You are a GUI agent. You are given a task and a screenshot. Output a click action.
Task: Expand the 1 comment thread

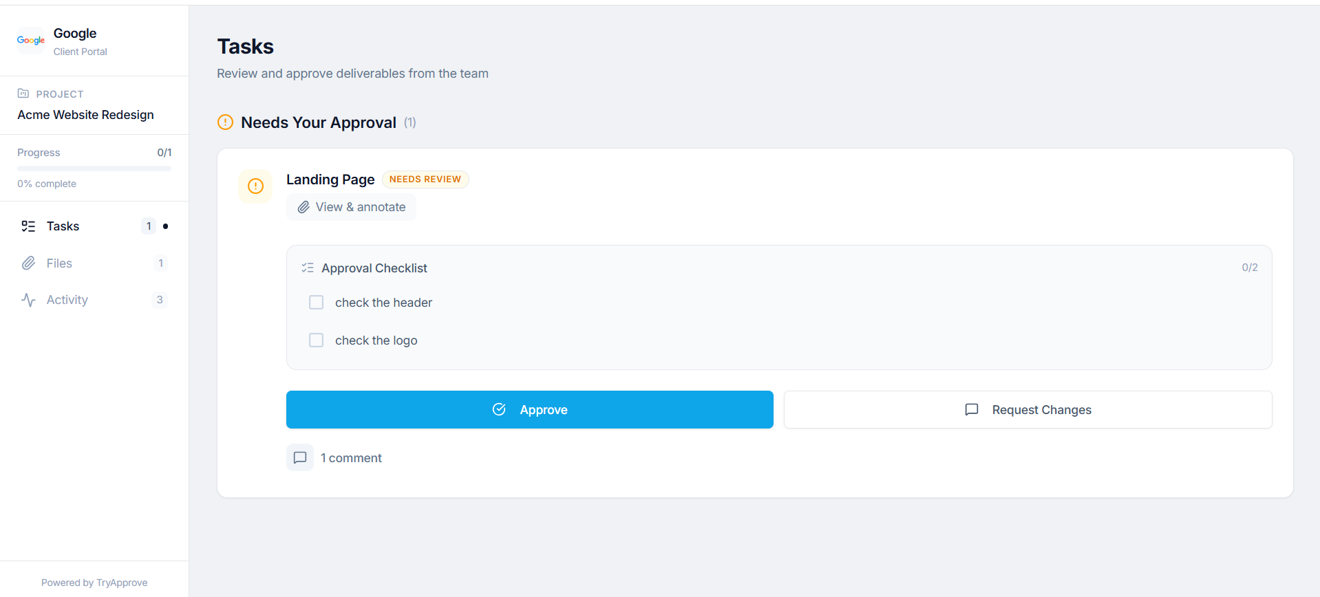tap(351, 458)
